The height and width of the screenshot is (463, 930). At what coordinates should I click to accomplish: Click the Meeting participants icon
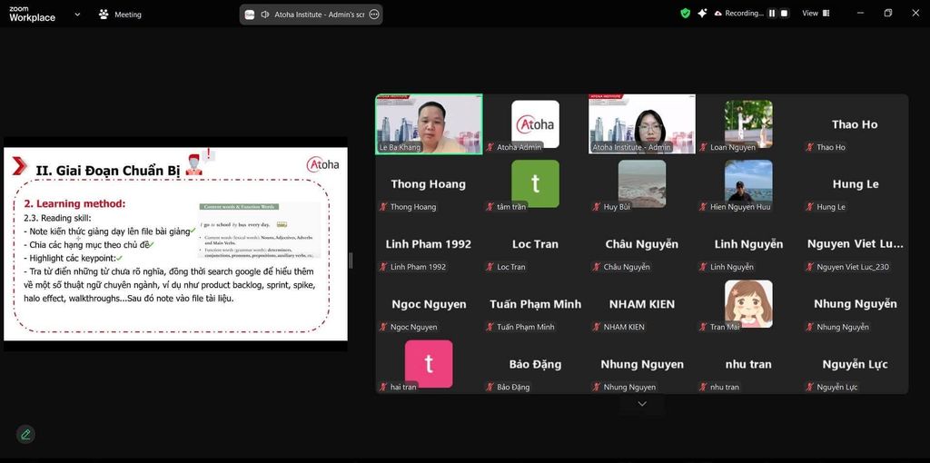coord(104,15)
